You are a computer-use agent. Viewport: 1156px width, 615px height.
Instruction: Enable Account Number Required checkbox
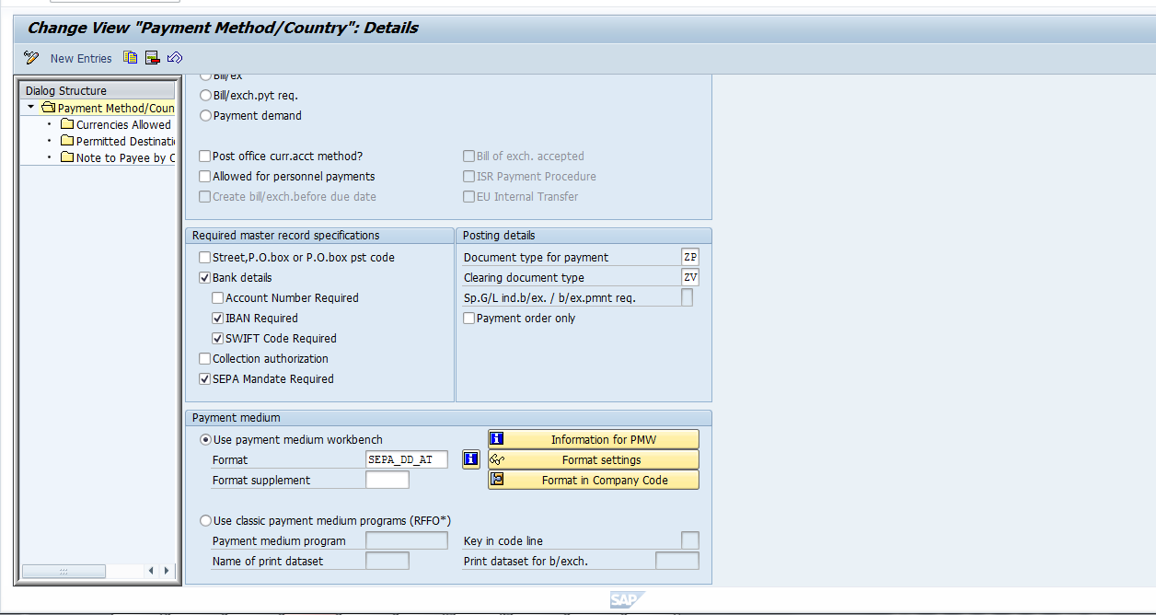[x=218, y=297]
